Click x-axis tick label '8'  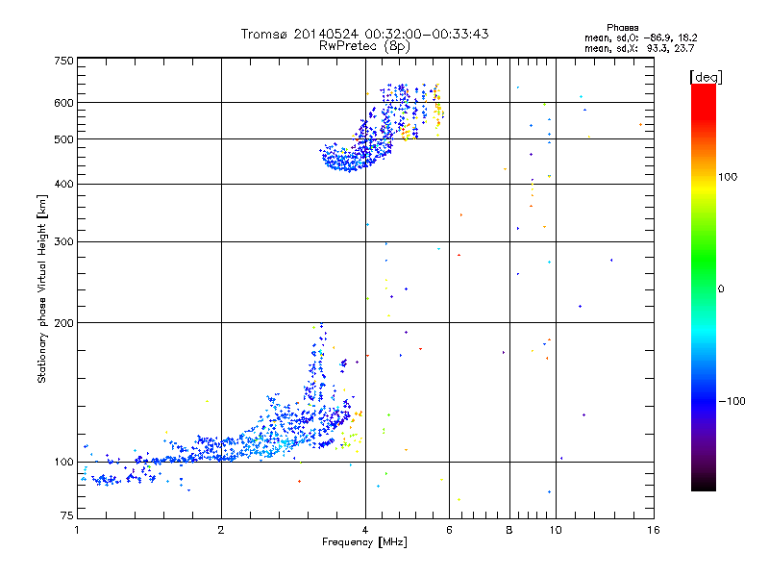click(x=509, y=530)
